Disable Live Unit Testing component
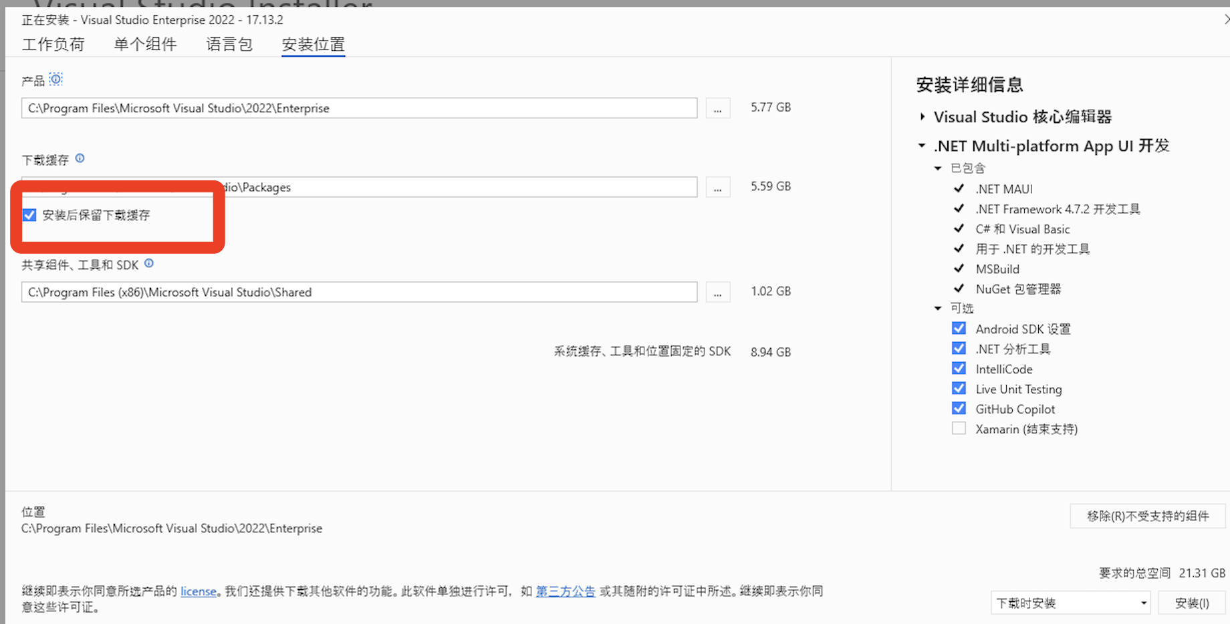This screenshot has height=624, width=1230. pos(959,388)
